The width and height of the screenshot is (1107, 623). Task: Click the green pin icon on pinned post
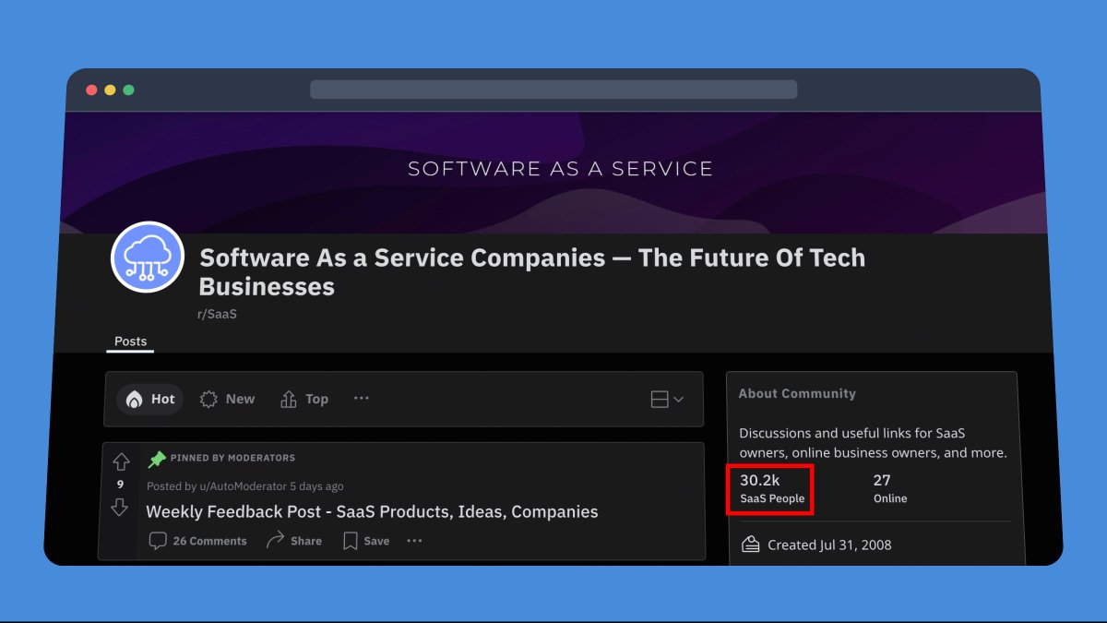(x=157, y=459)
